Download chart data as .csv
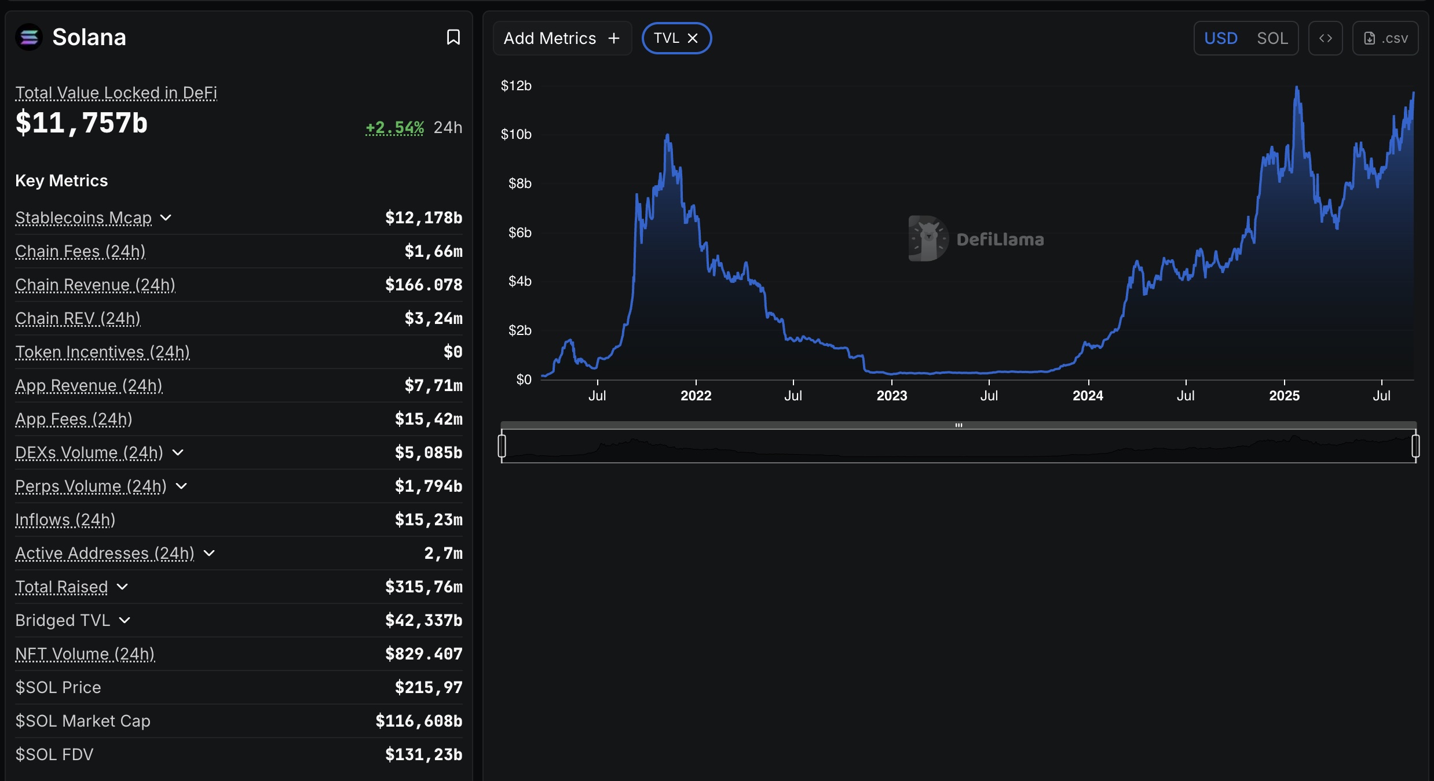Image resolution: width=1434 pixels, height=781 pixels. [1385, 38]
